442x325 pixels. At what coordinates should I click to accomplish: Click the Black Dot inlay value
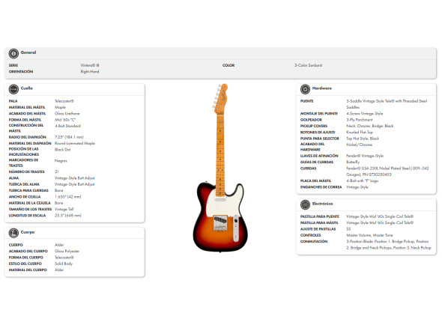tap(63, 150)
